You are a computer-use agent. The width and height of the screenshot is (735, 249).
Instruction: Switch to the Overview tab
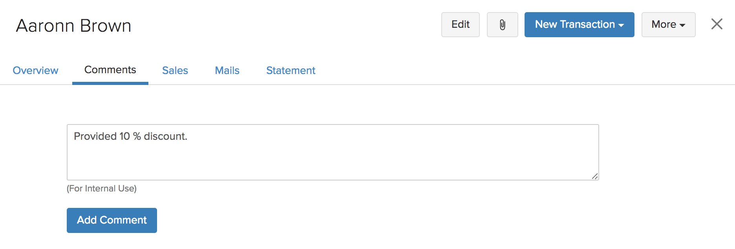[x=35, y=70]
